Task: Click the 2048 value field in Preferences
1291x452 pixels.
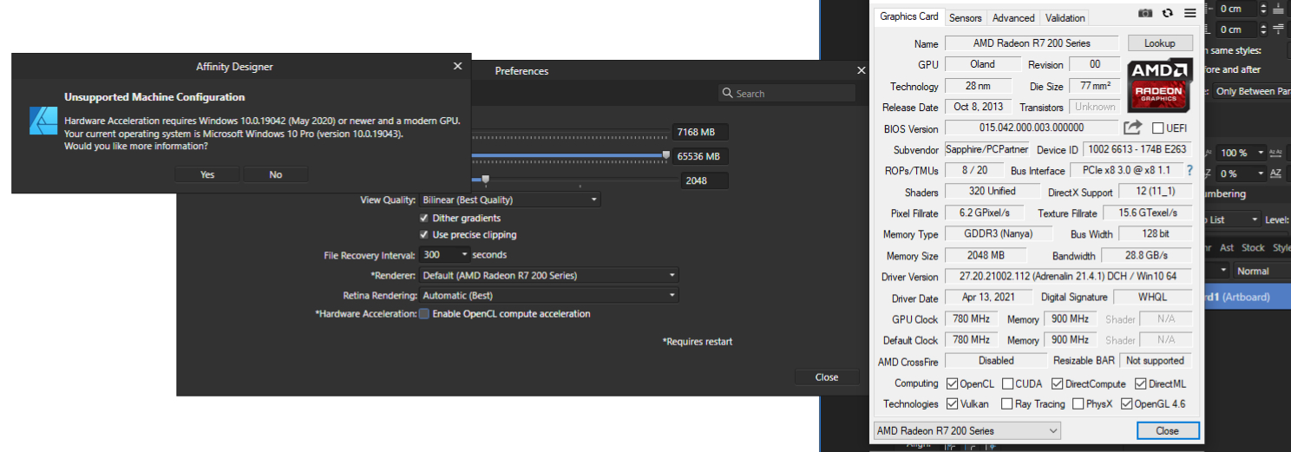Action: click(706, 180)
